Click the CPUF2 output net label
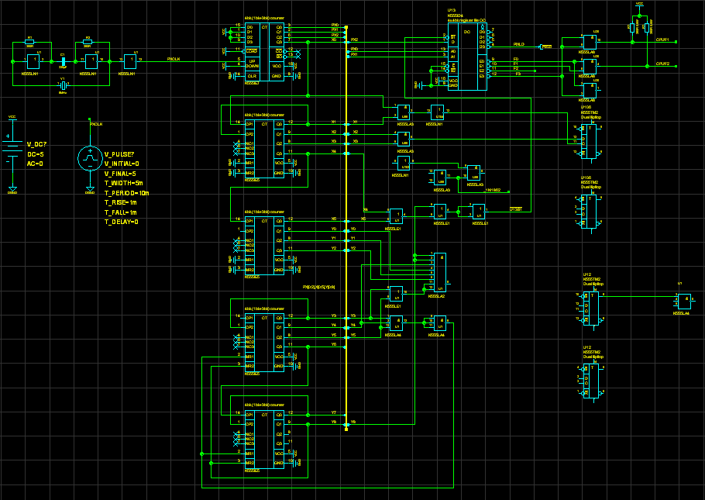Screen dimensions: 705x500 click(662, 64)
